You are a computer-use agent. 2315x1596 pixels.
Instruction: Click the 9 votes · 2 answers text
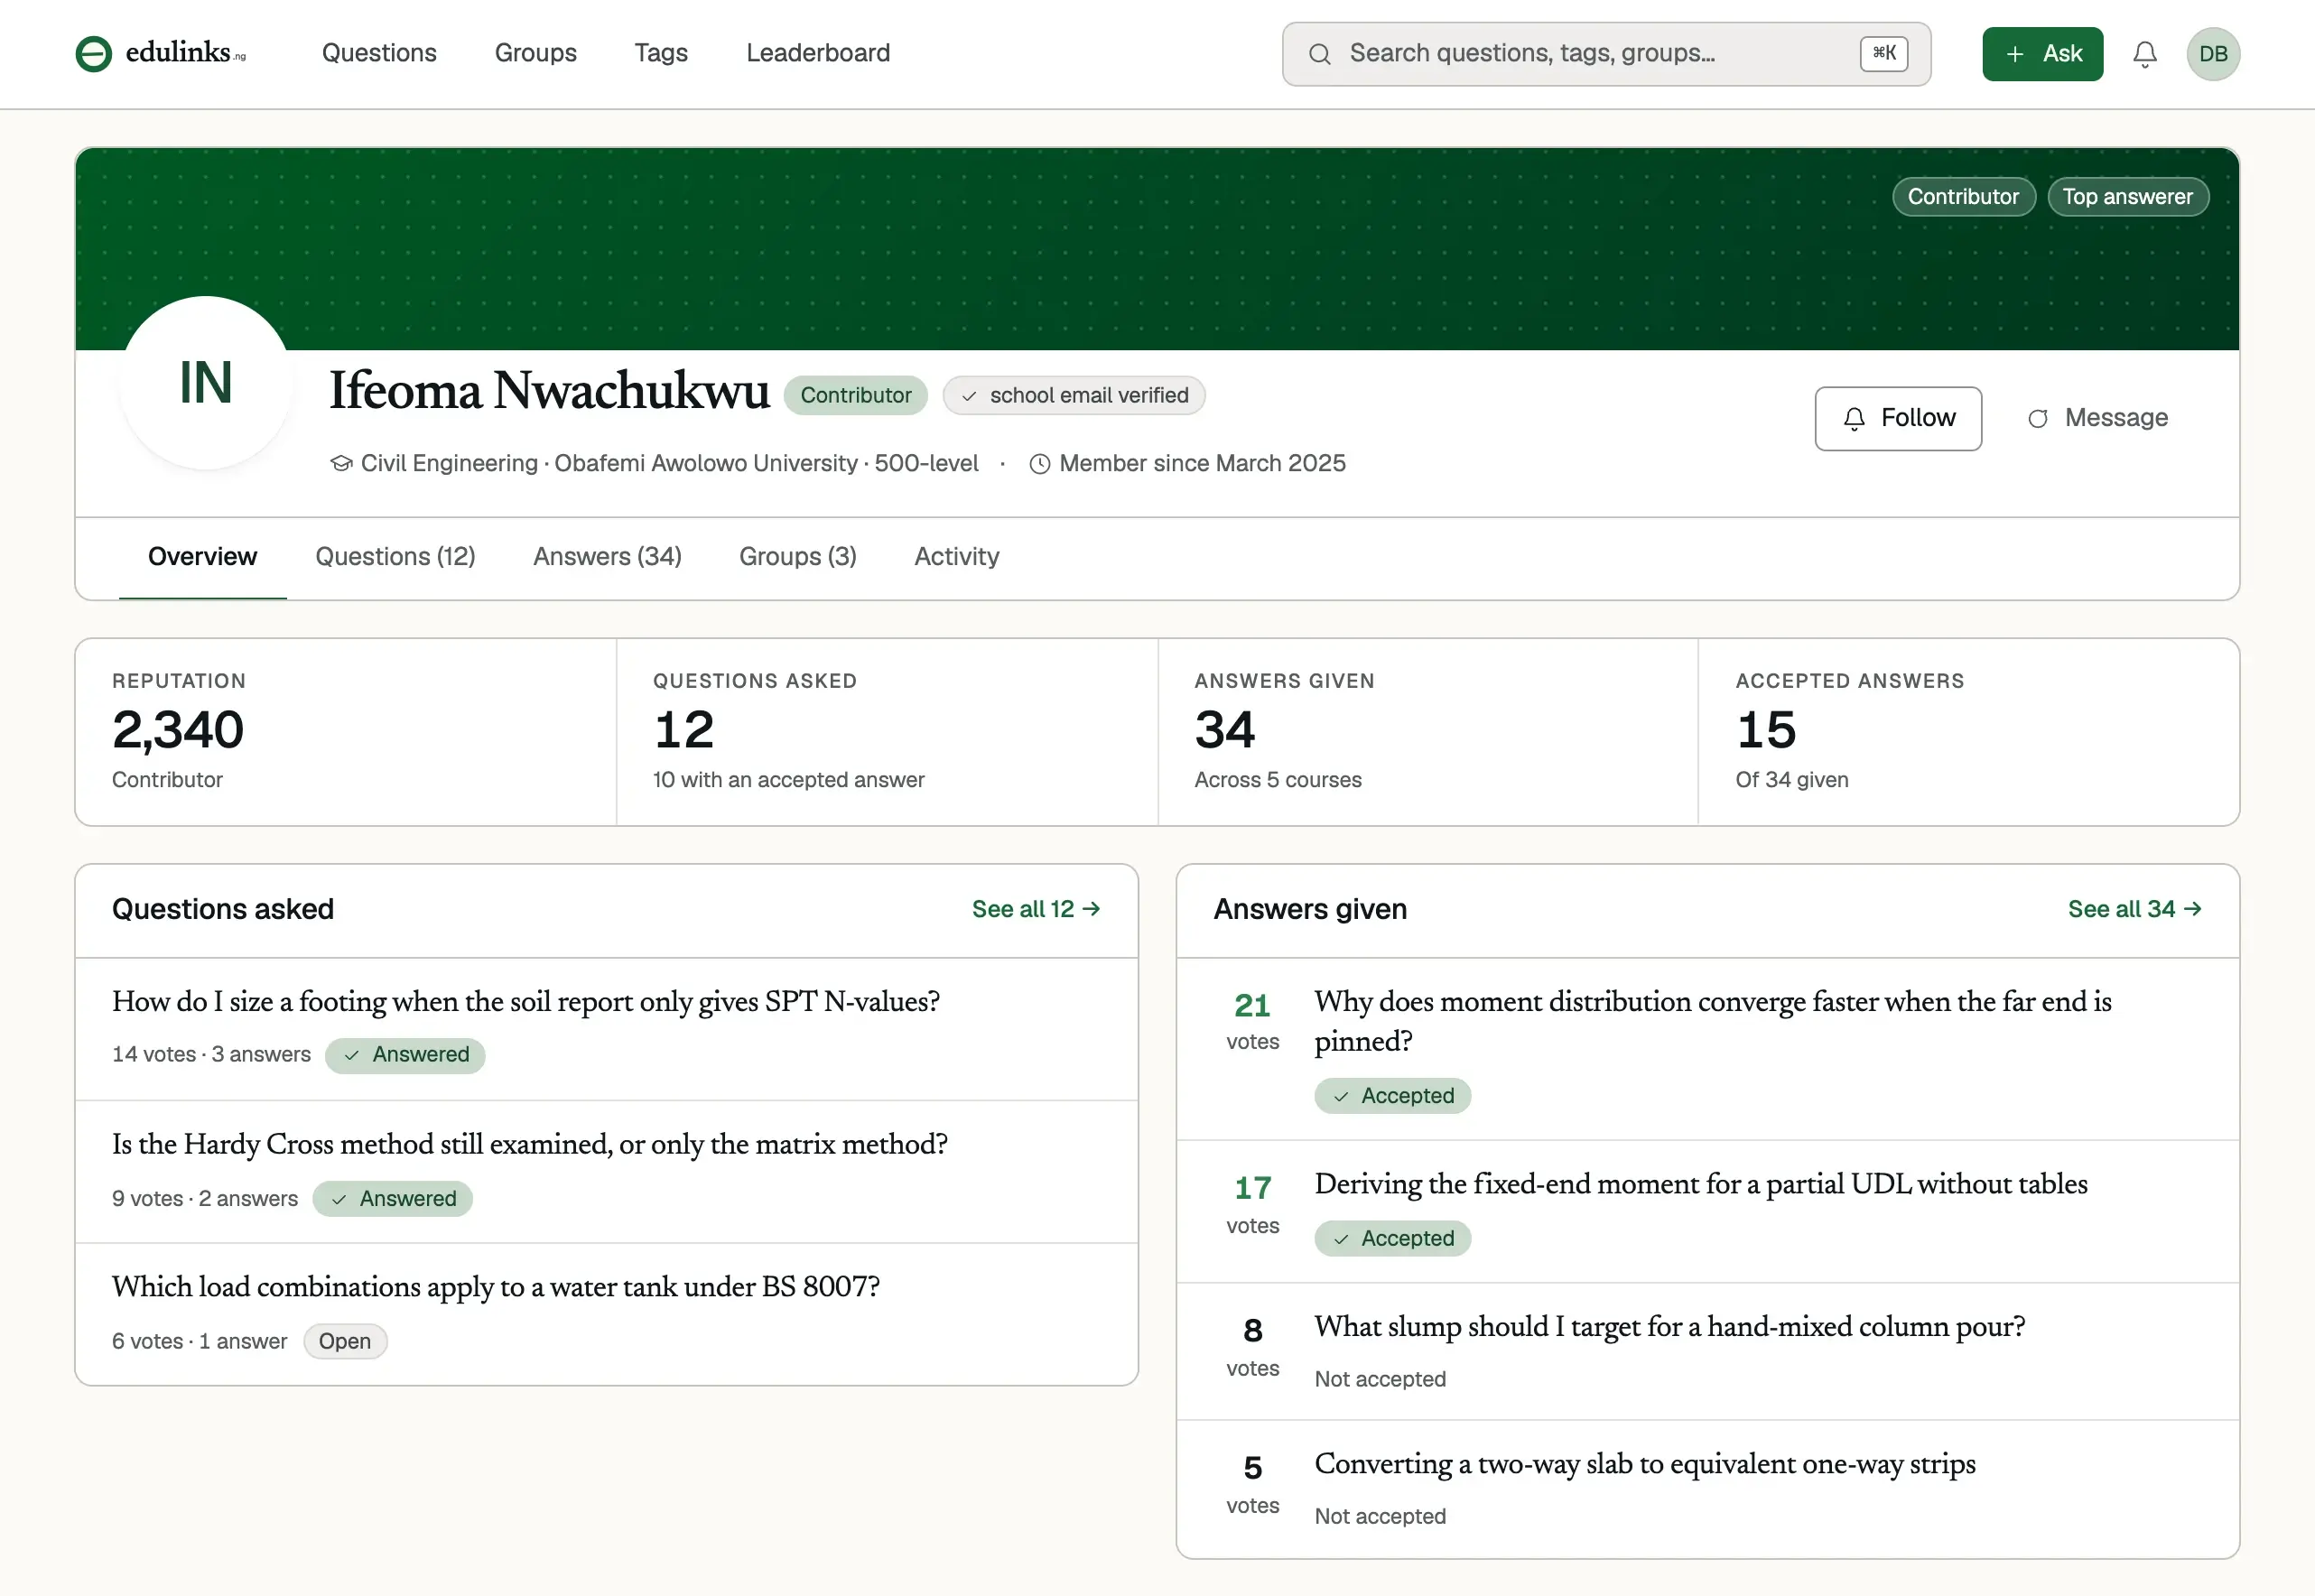[x=205, y=1199]
